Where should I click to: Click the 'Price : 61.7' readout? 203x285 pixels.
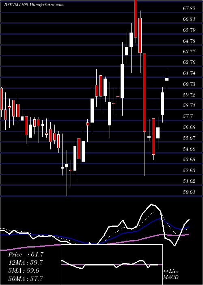click(26, 254)
